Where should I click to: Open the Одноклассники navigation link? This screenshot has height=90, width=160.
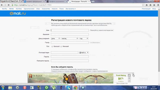coord(29,9)
